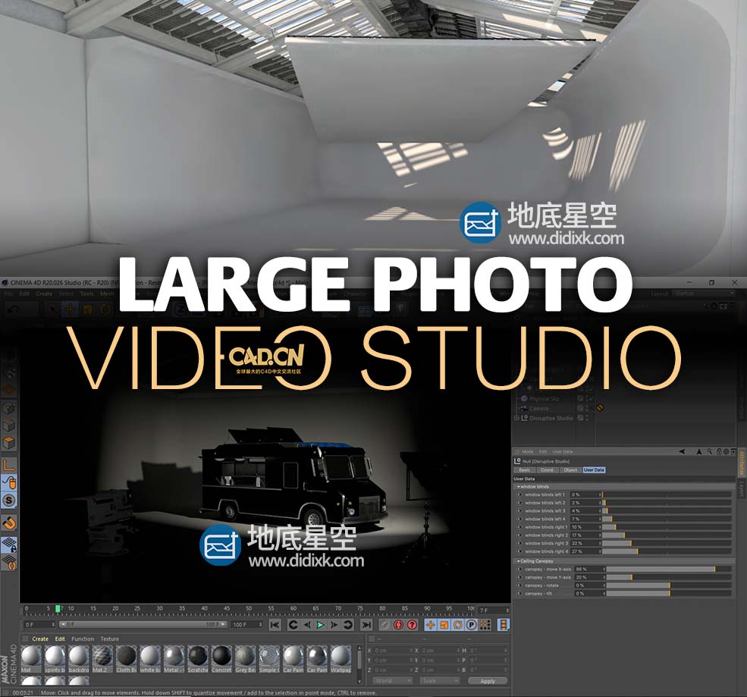The height and width of the screenshot is (697, 747).
Task: Collapse the Ceiling Canopey group
Action: click(x=518, y=561)
